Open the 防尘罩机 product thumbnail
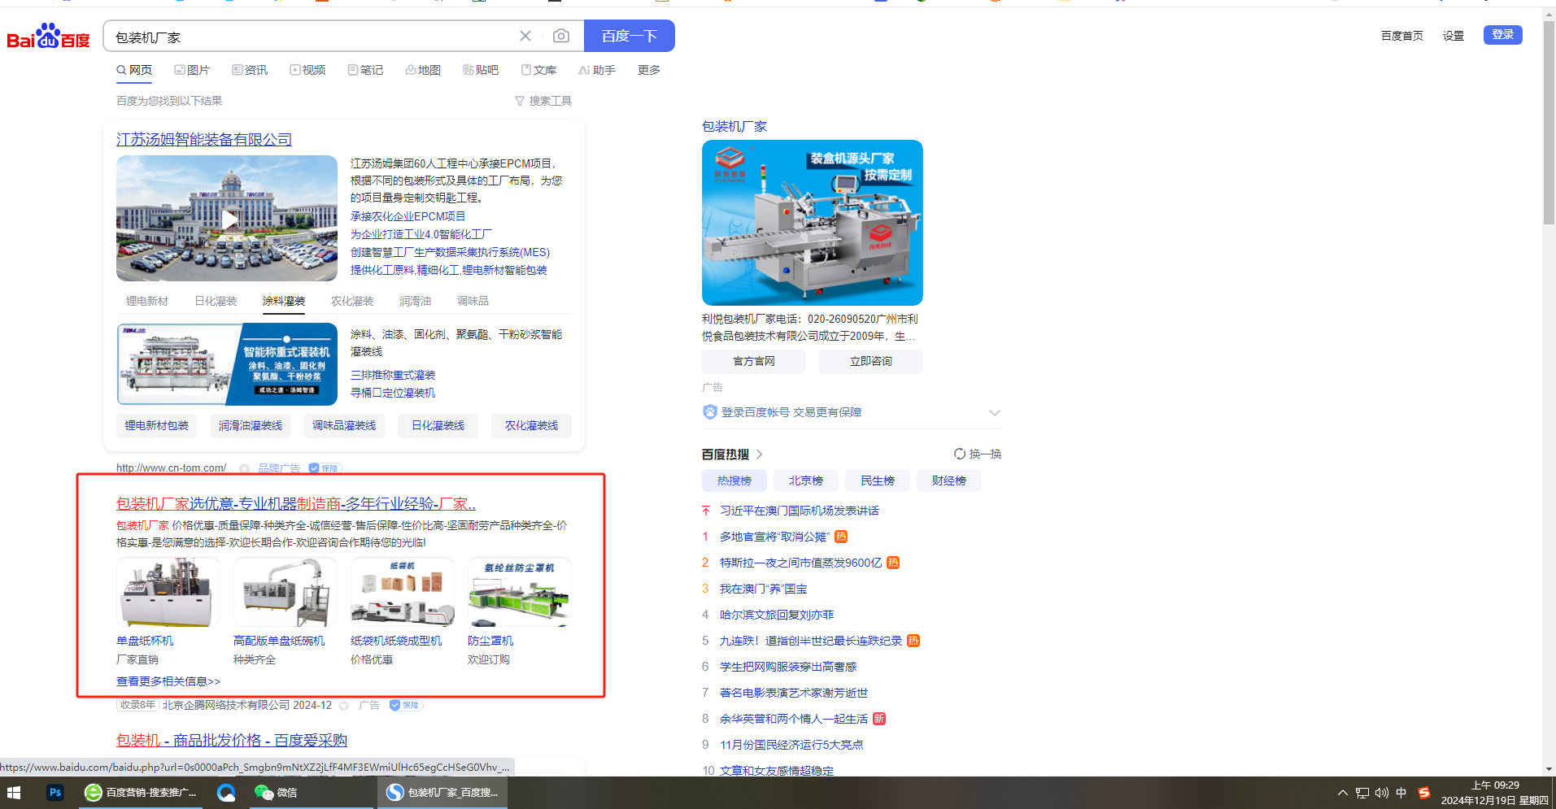 [x=520, y=592]
